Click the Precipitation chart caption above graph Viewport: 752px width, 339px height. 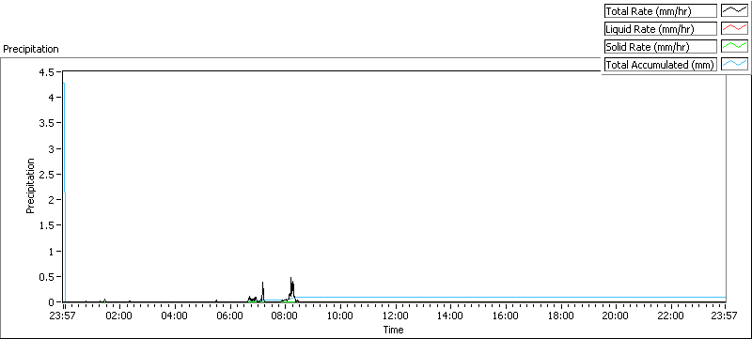(31, 49)
